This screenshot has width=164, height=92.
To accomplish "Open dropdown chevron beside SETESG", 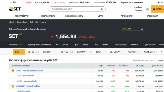I will (156, 52).
